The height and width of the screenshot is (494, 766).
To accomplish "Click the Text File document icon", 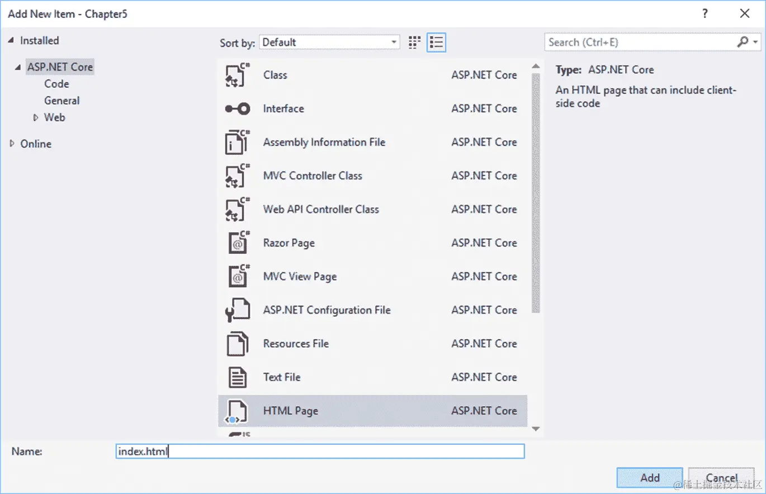I will tap(238, 377).
